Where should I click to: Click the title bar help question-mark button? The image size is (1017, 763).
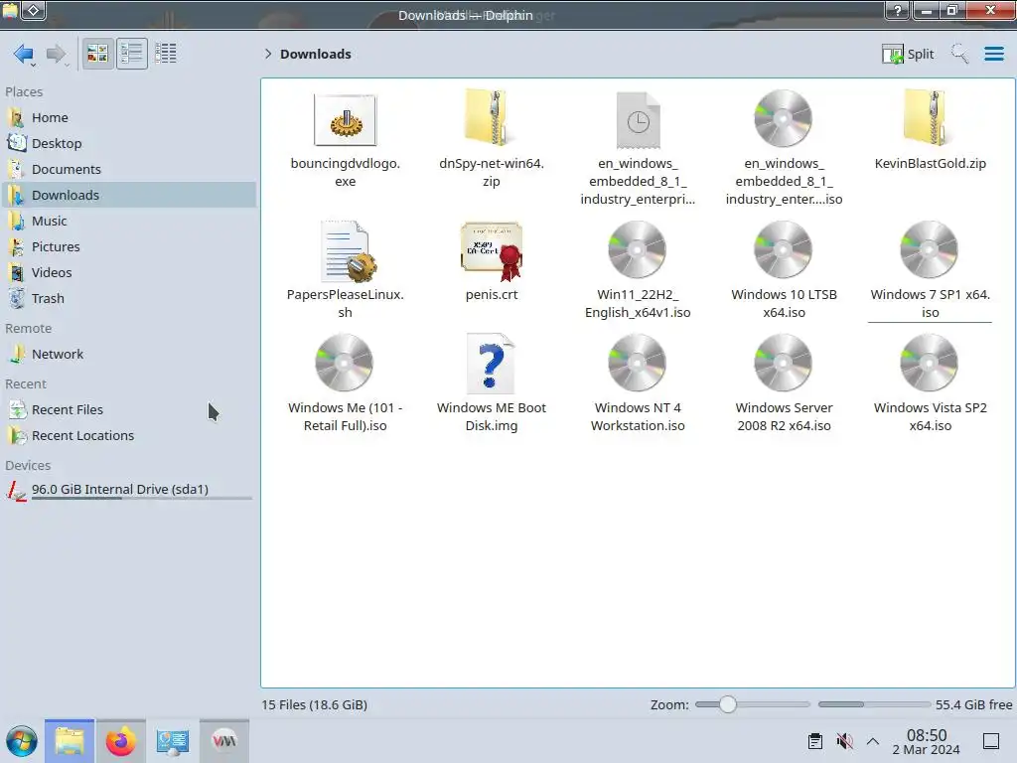tap(898, 10)
